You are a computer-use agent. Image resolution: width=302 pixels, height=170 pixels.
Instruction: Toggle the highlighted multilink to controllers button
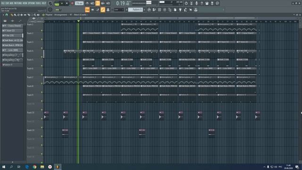(x=103, y=9)
